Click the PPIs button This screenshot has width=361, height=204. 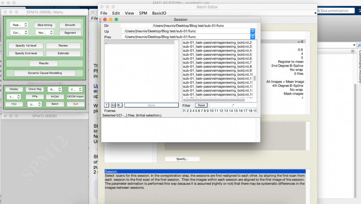35,97
